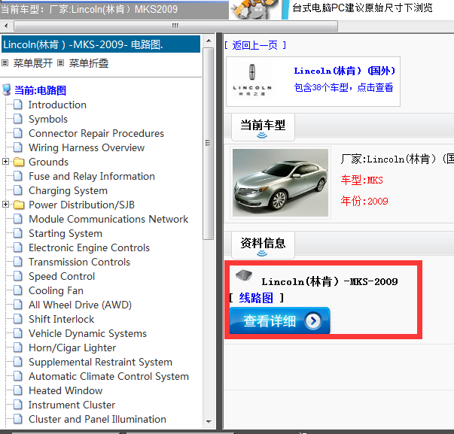454x434 pixels.
Task: Open Lincoln(林肯)(国外) brand link
Action: (x=345, y=71)
